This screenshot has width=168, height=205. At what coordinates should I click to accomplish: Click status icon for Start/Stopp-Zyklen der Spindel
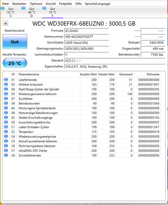click(6, 89)
